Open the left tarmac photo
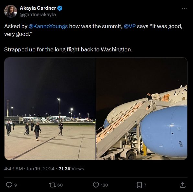 pyautogui.click(x=50, y=109)
